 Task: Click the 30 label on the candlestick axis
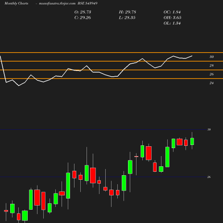click(209, 130)
